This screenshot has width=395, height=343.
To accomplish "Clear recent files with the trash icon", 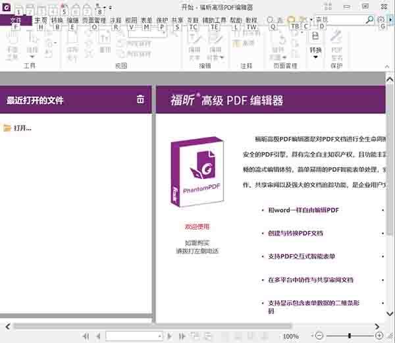I will 140,99.
